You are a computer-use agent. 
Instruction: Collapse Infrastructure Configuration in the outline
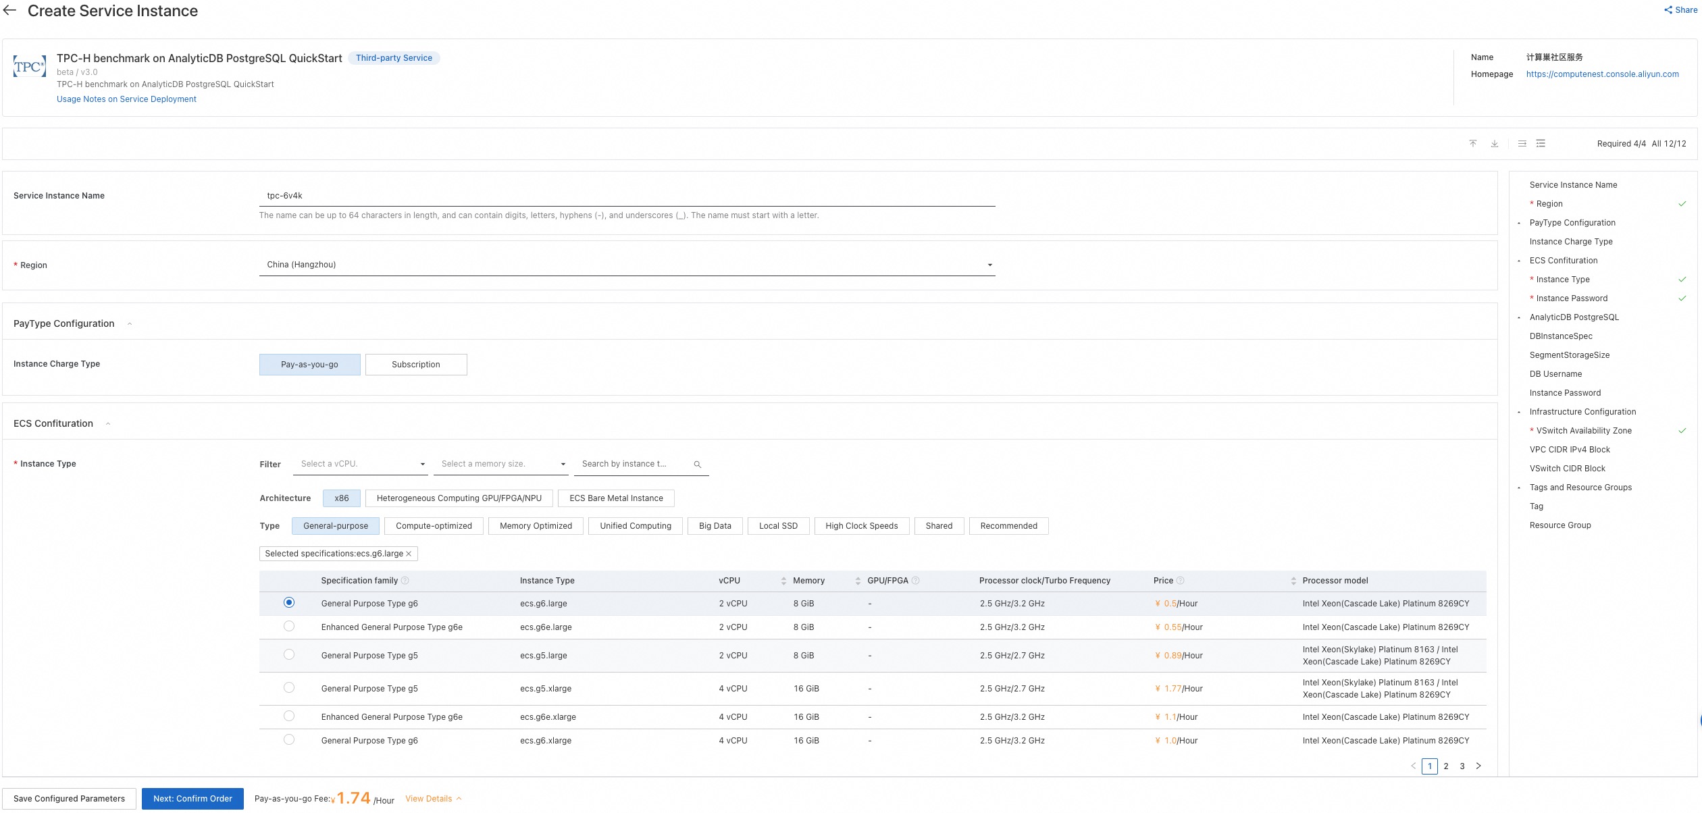pos(1519,412)
